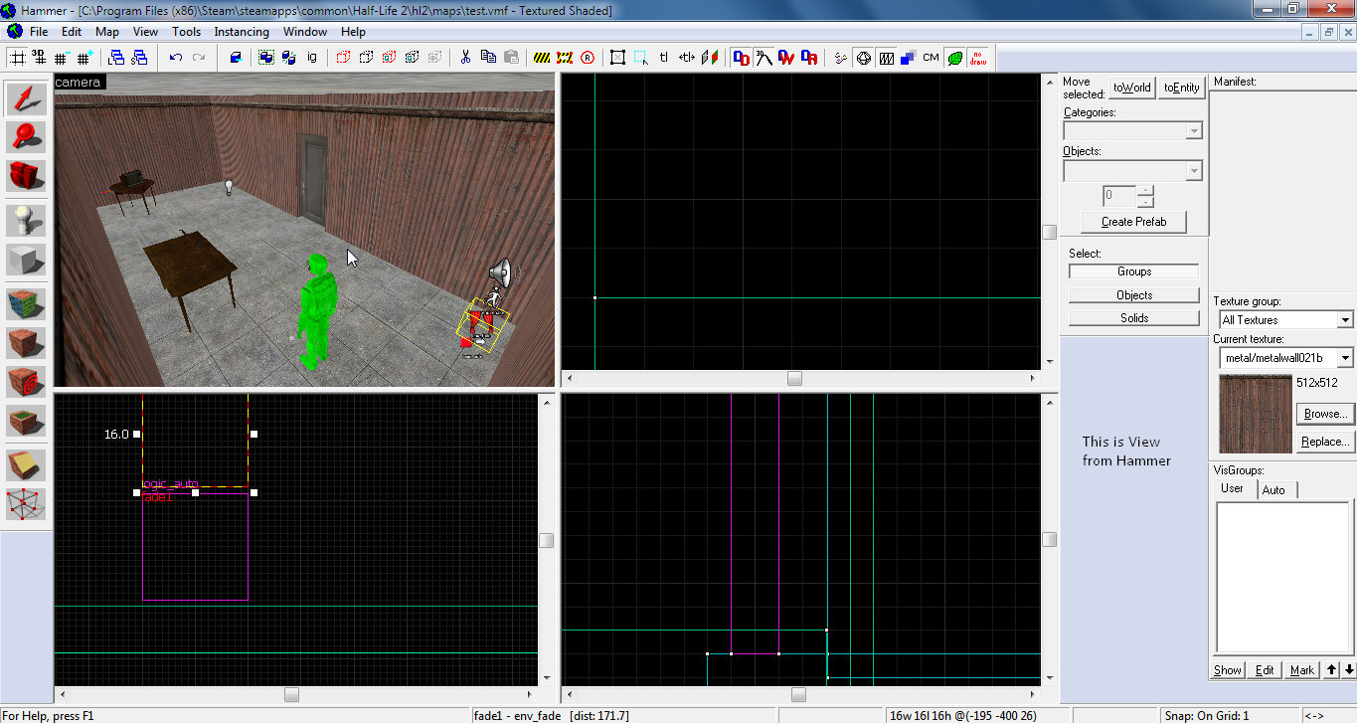Toggle the cordon bounds yellow stripes icon
The height and width of the screenshot is (724, 1357).
coord(542,58)
